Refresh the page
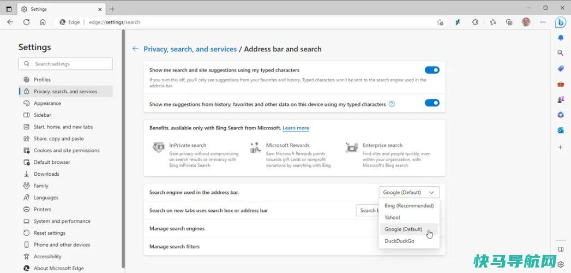 click(26, 22)
